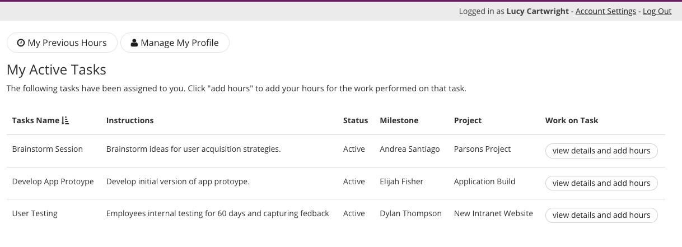
Task: Click the Instructions column header
Action: click(x=130, y=120)
